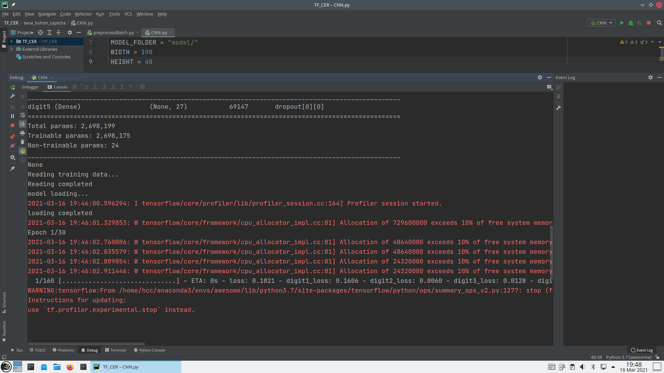Rerun the CNN debug session
Viewport: 664px width, 373px height.
point(12,87)
